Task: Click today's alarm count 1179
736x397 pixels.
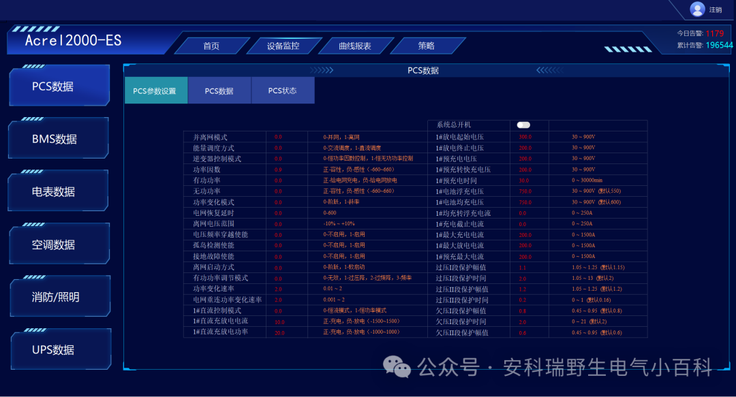Action: (x=714, y=33)
